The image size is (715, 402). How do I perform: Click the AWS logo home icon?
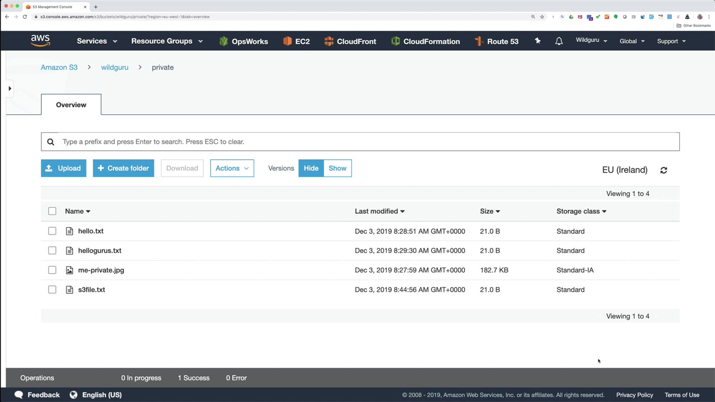pos(40,41)
